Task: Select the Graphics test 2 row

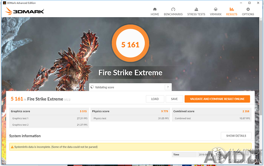Action: 49,125
